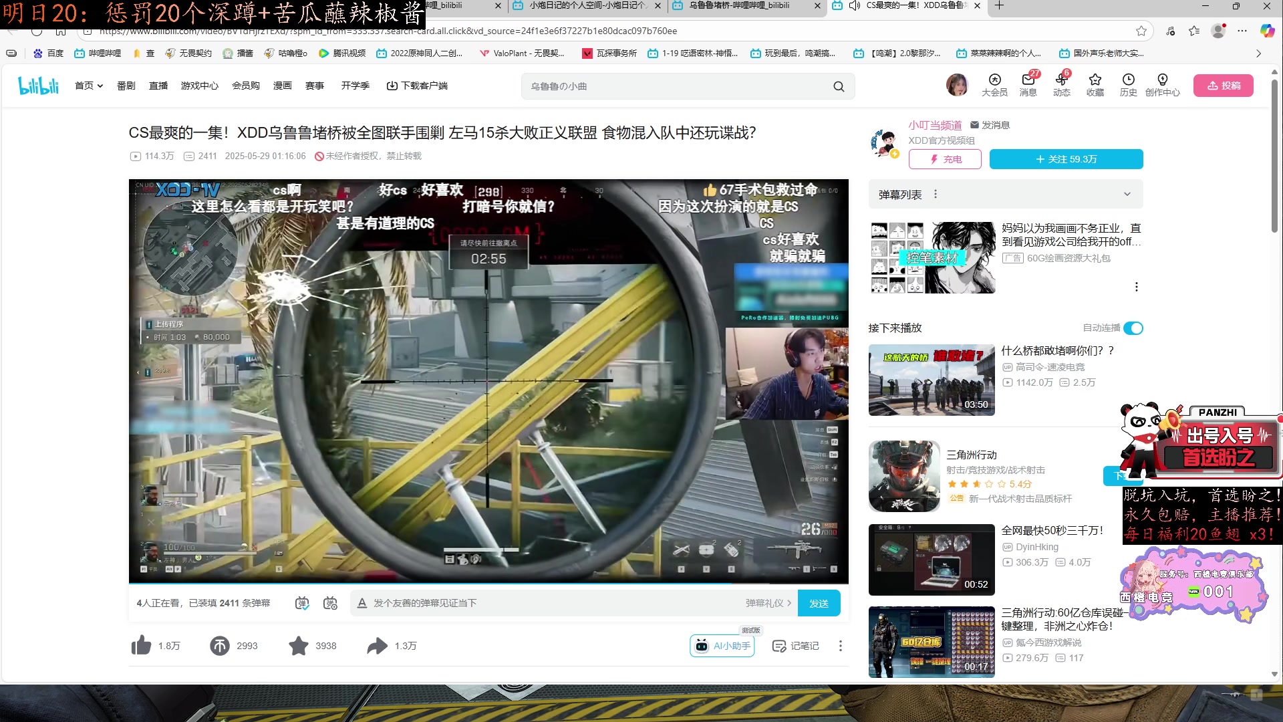
Task: Switch to 乌鲁鲁堵桥 browser tab
Action: (746, 6)
